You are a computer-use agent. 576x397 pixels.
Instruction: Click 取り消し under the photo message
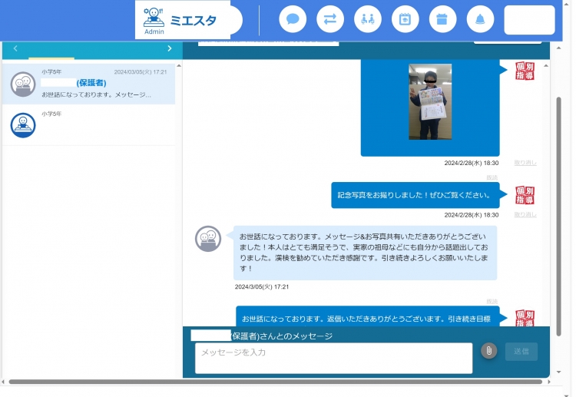pos(525,163)
